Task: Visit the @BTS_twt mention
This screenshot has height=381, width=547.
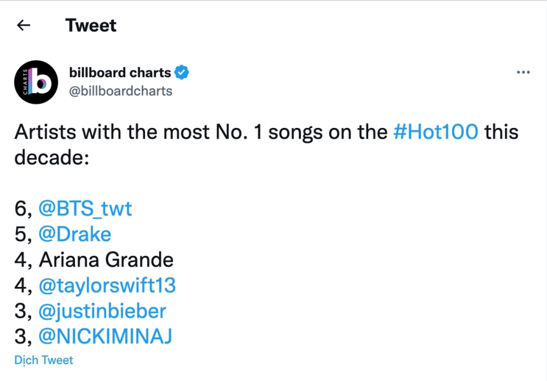Action: (85, 208)
